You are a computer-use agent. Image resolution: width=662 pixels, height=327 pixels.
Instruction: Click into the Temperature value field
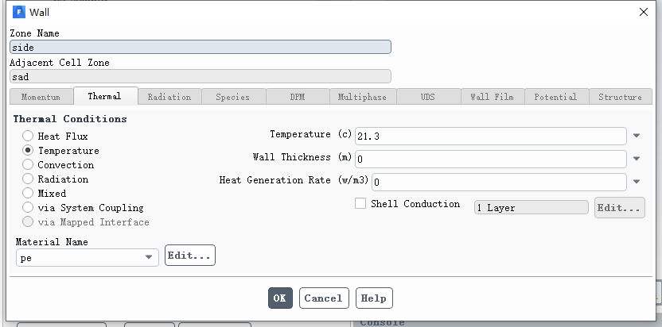(x=491, y=136)
